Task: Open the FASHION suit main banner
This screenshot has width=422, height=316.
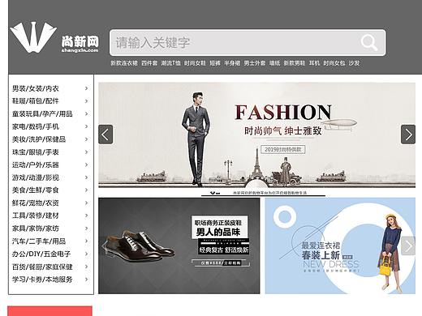Action: point(256,135)
